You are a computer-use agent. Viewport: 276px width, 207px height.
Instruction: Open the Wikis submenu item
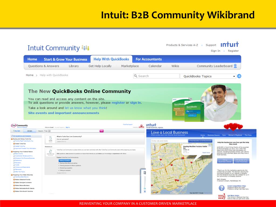pos(175,66)
